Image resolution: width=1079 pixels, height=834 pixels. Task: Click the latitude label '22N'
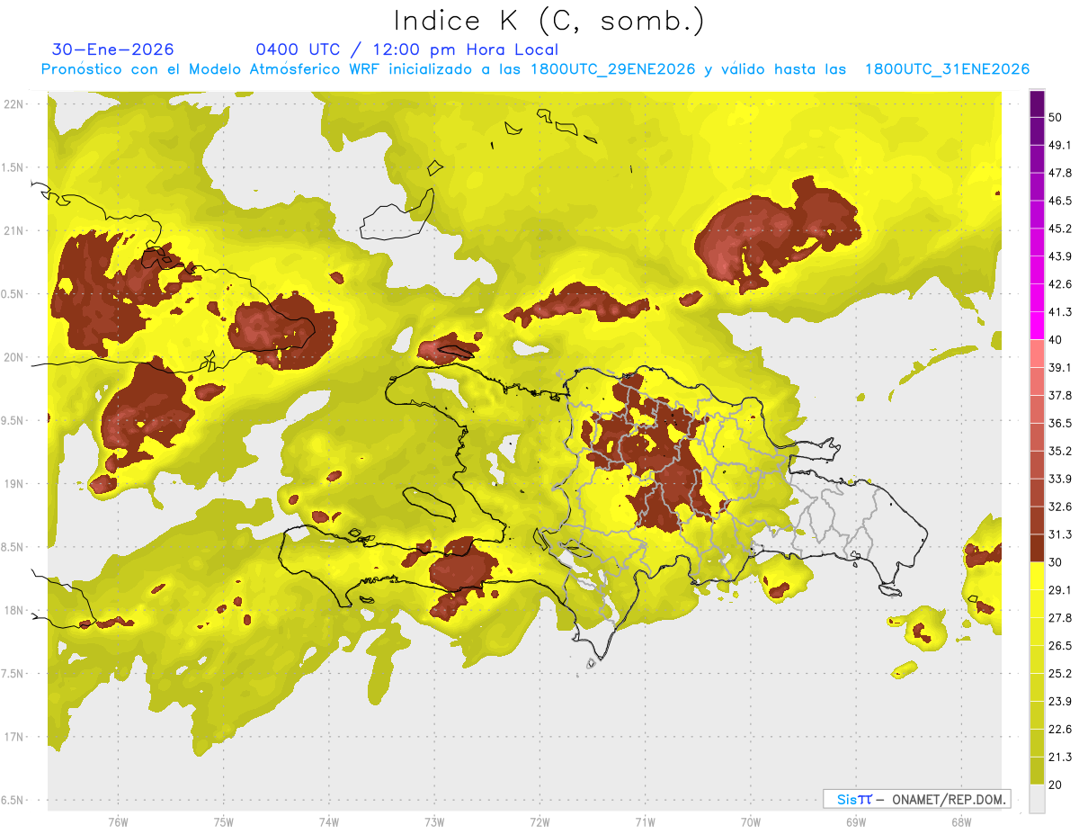coord(14,104)
